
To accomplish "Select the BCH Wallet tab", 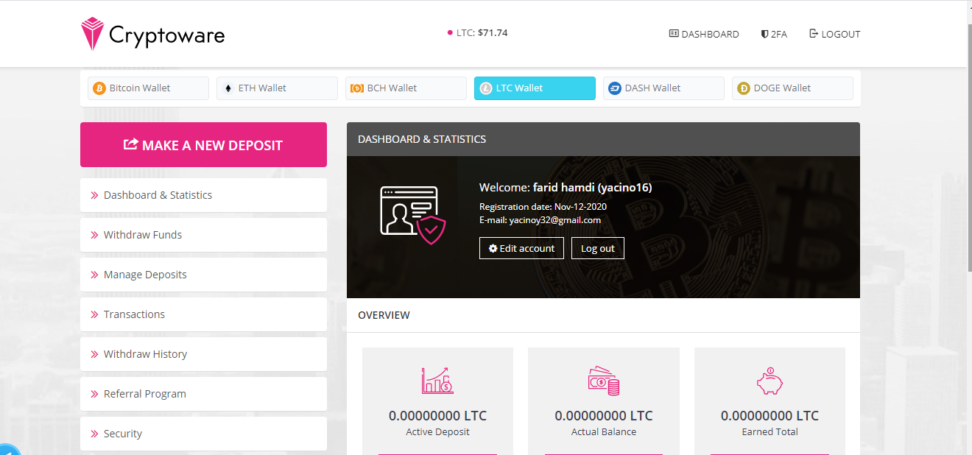I will (x=406, y=88).
